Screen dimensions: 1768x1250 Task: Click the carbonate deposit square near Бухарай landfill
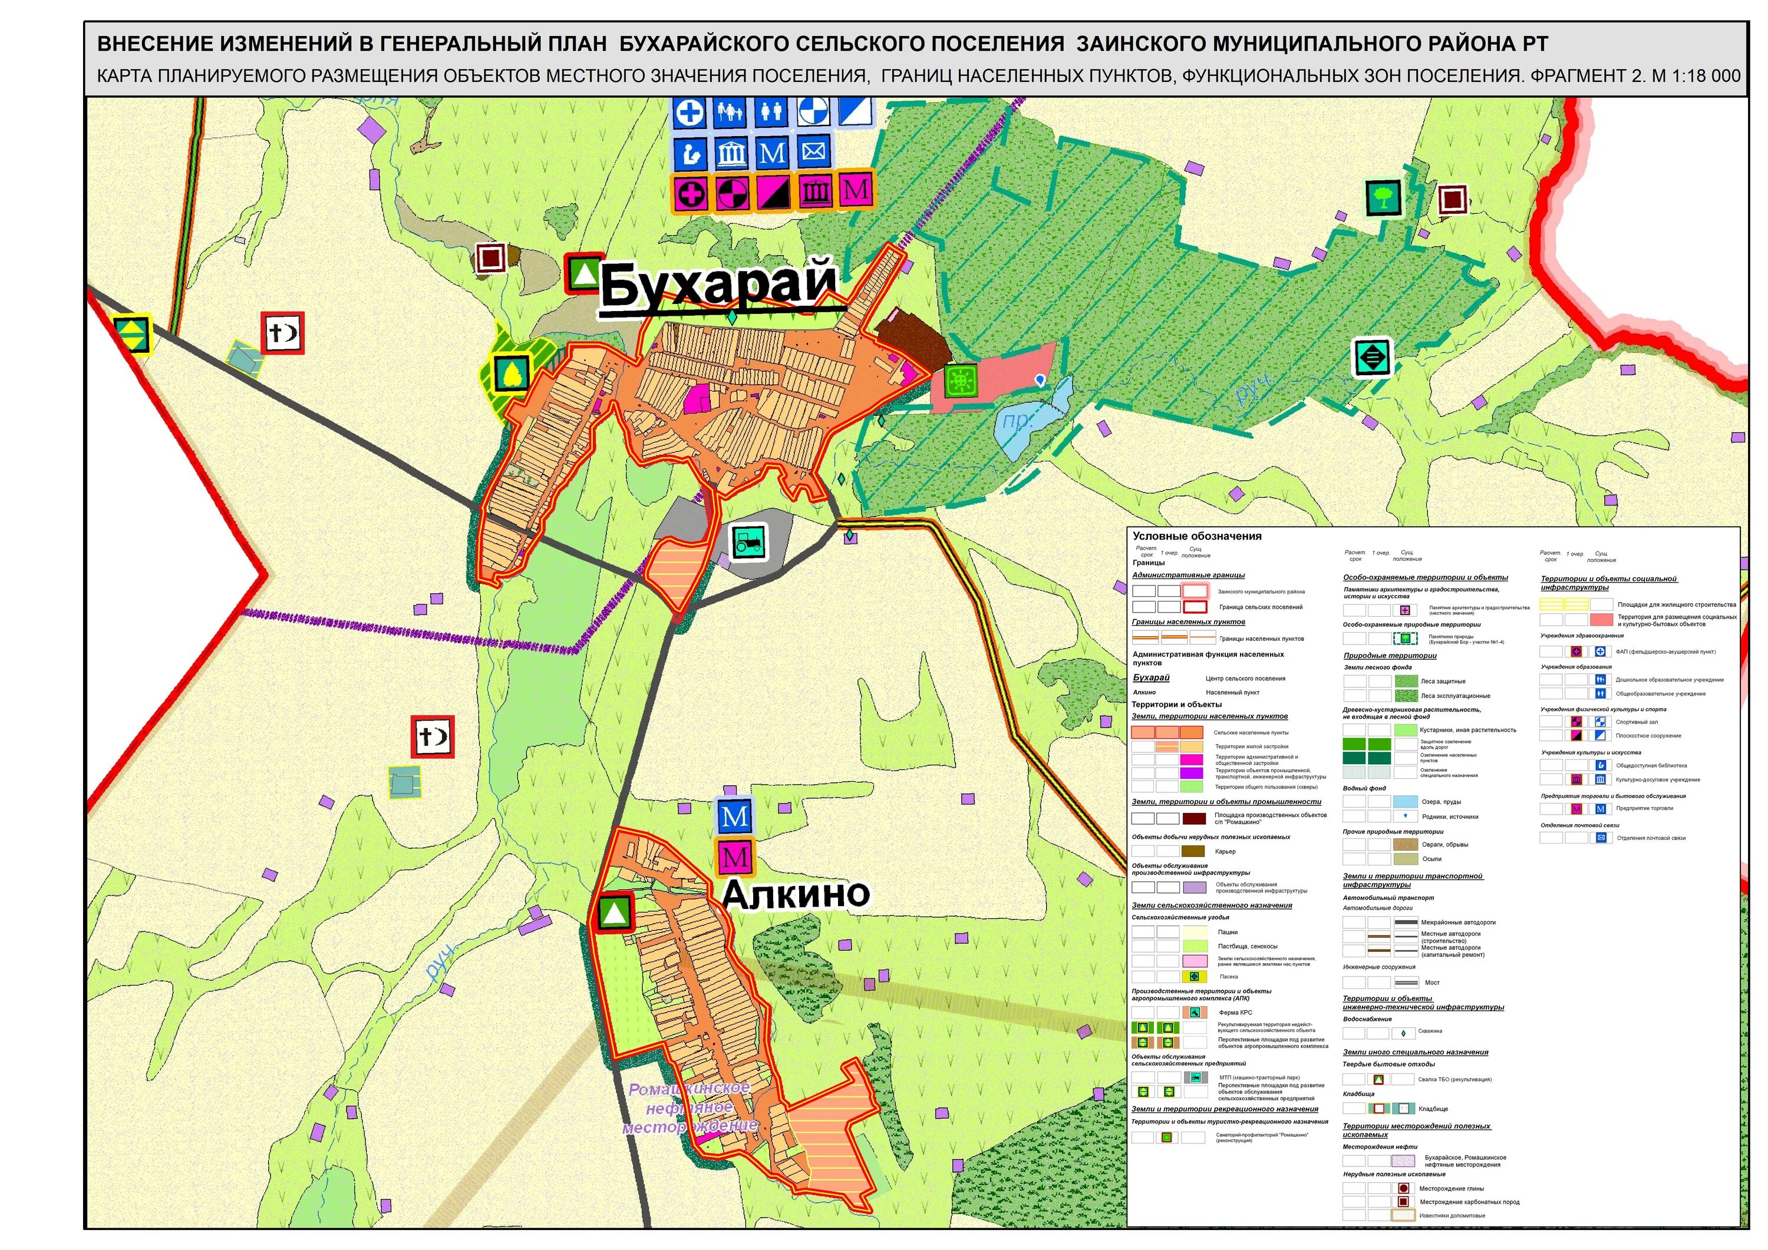pyautogui.click(x=490, y=259)
